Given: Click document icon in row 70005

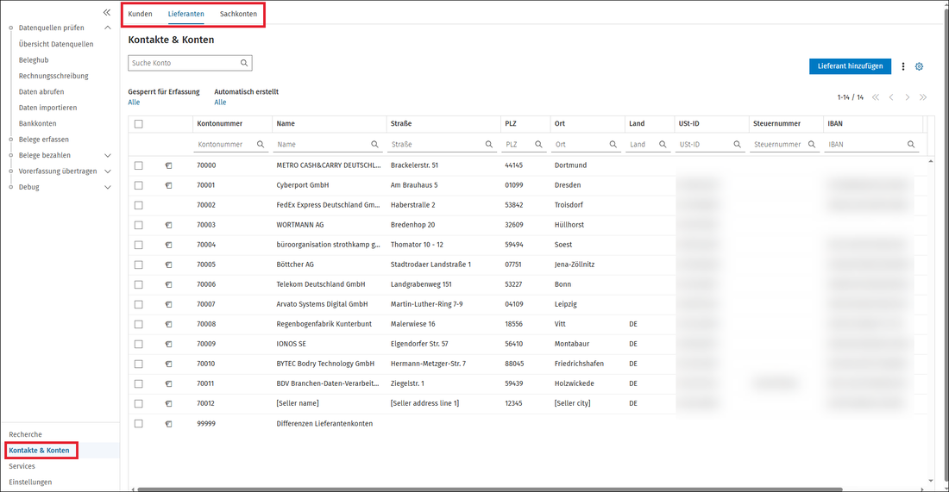Looking at the screenshot, I should pos(169,265).
